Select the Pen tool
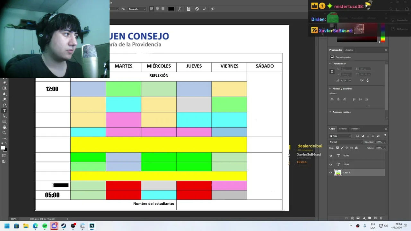The height and width of the screenshot is (231, 411). (4, 105)
